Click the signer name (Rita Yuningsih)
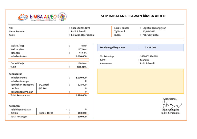This screenshot has height=139, width=197. pos(170,109)
